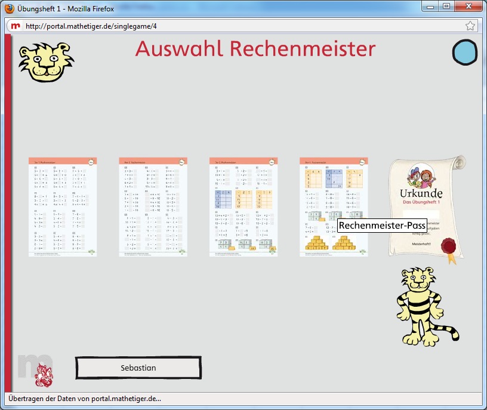Image resolution: width=487 pixels, height=410 pixels.
Task: Click the Sebastian user button
Action: [x=138, y=368]
